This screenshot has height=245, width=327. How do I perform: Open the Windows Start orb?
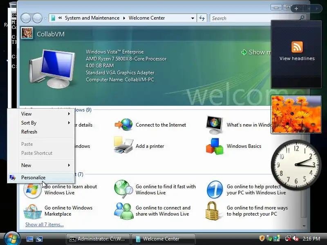pos(12,238)
